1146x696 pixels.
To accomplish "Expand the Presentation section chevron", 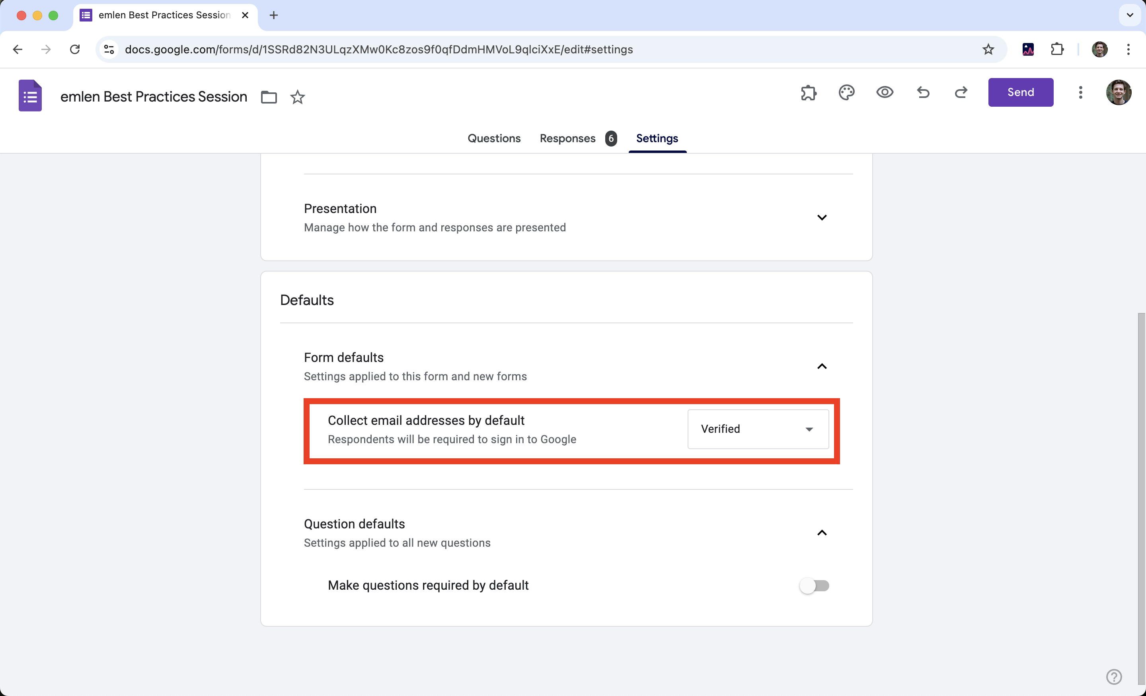I will point(822,218).
